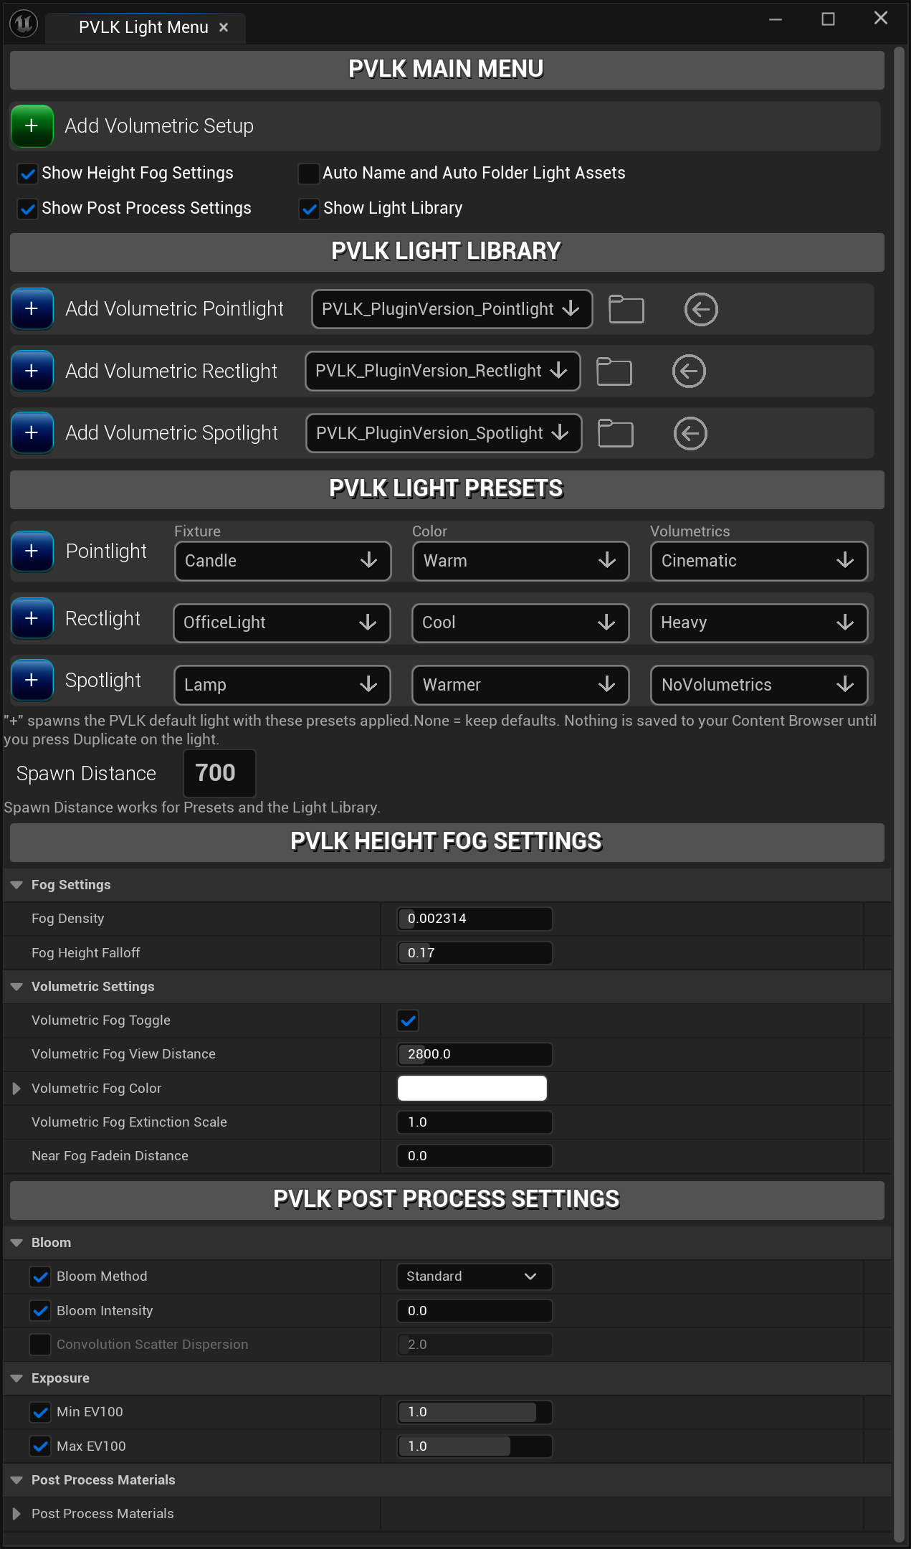Uncheck Volumetric Fog Toggle

[x=409, y=1020]
